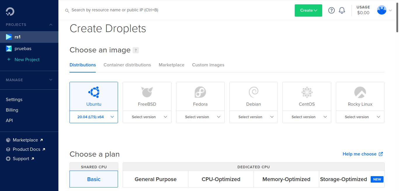The height and width of the screenshot is (191, 399).
Task: Expand the MANAGE section chevron
Action: (51, 80)
